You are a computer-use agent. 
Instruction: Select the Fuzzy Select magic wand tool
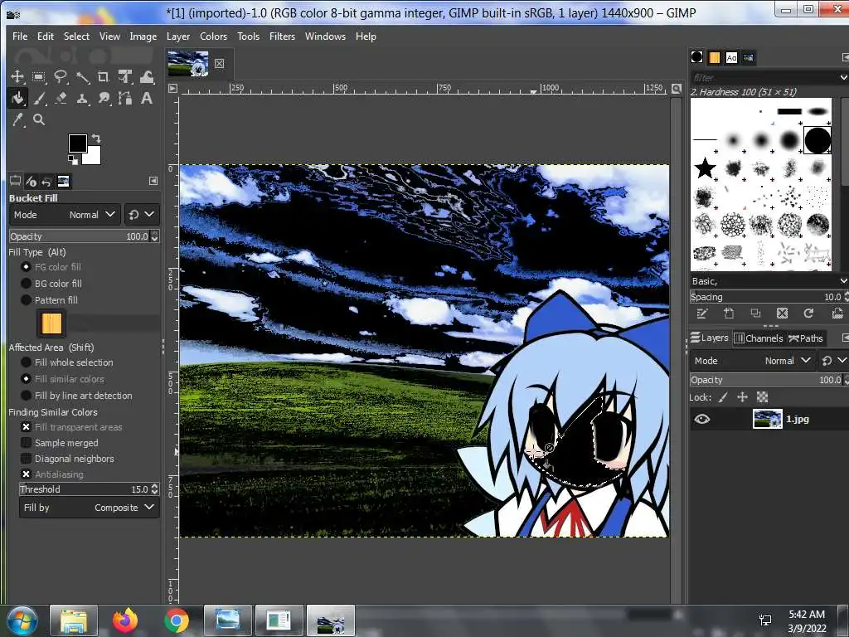pos(82,77)
